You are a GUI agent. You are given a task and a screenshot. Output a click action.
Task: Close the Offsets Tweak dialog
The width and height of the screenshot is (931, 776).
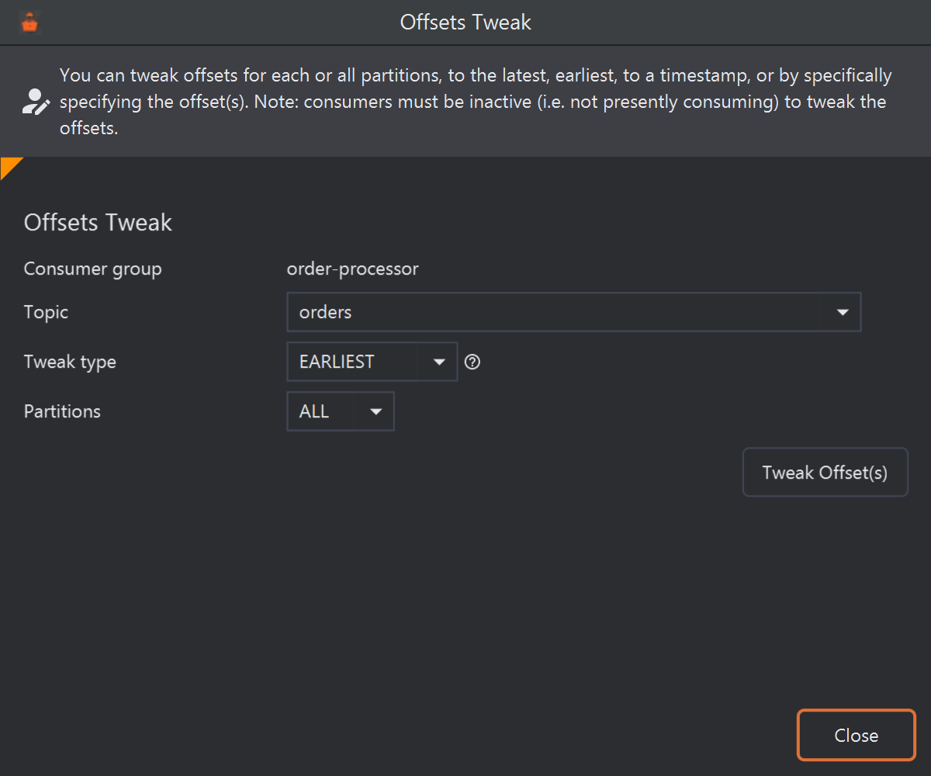[x=857, y=736]
